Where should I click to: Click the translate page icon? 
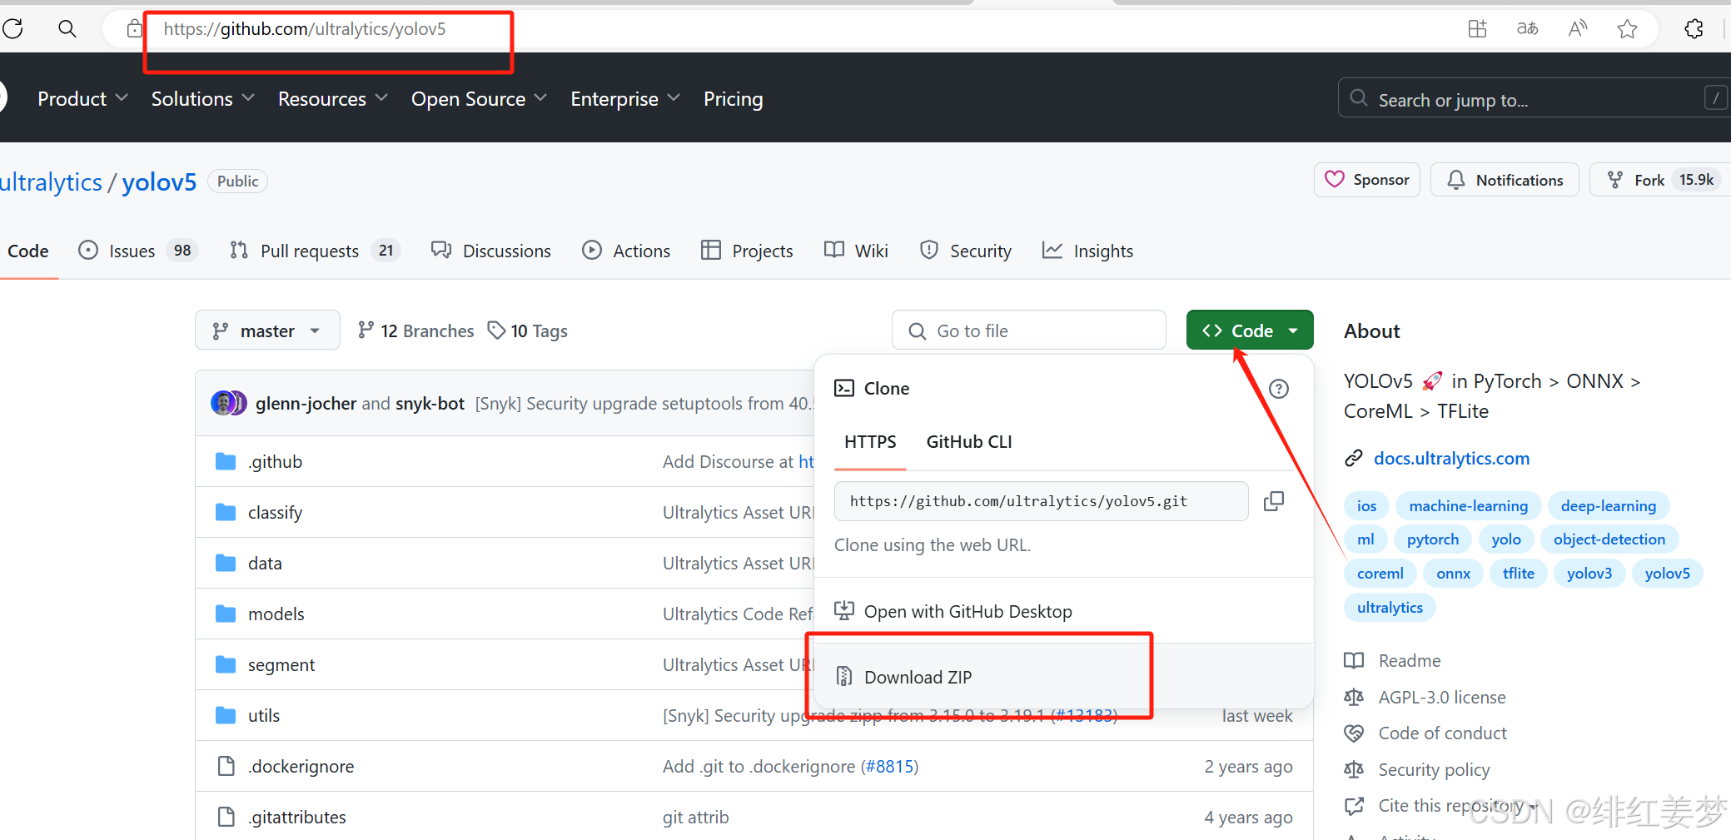[1527, 29]
